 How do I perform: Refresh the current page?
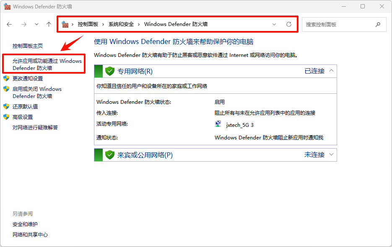(x=288, y=24)
